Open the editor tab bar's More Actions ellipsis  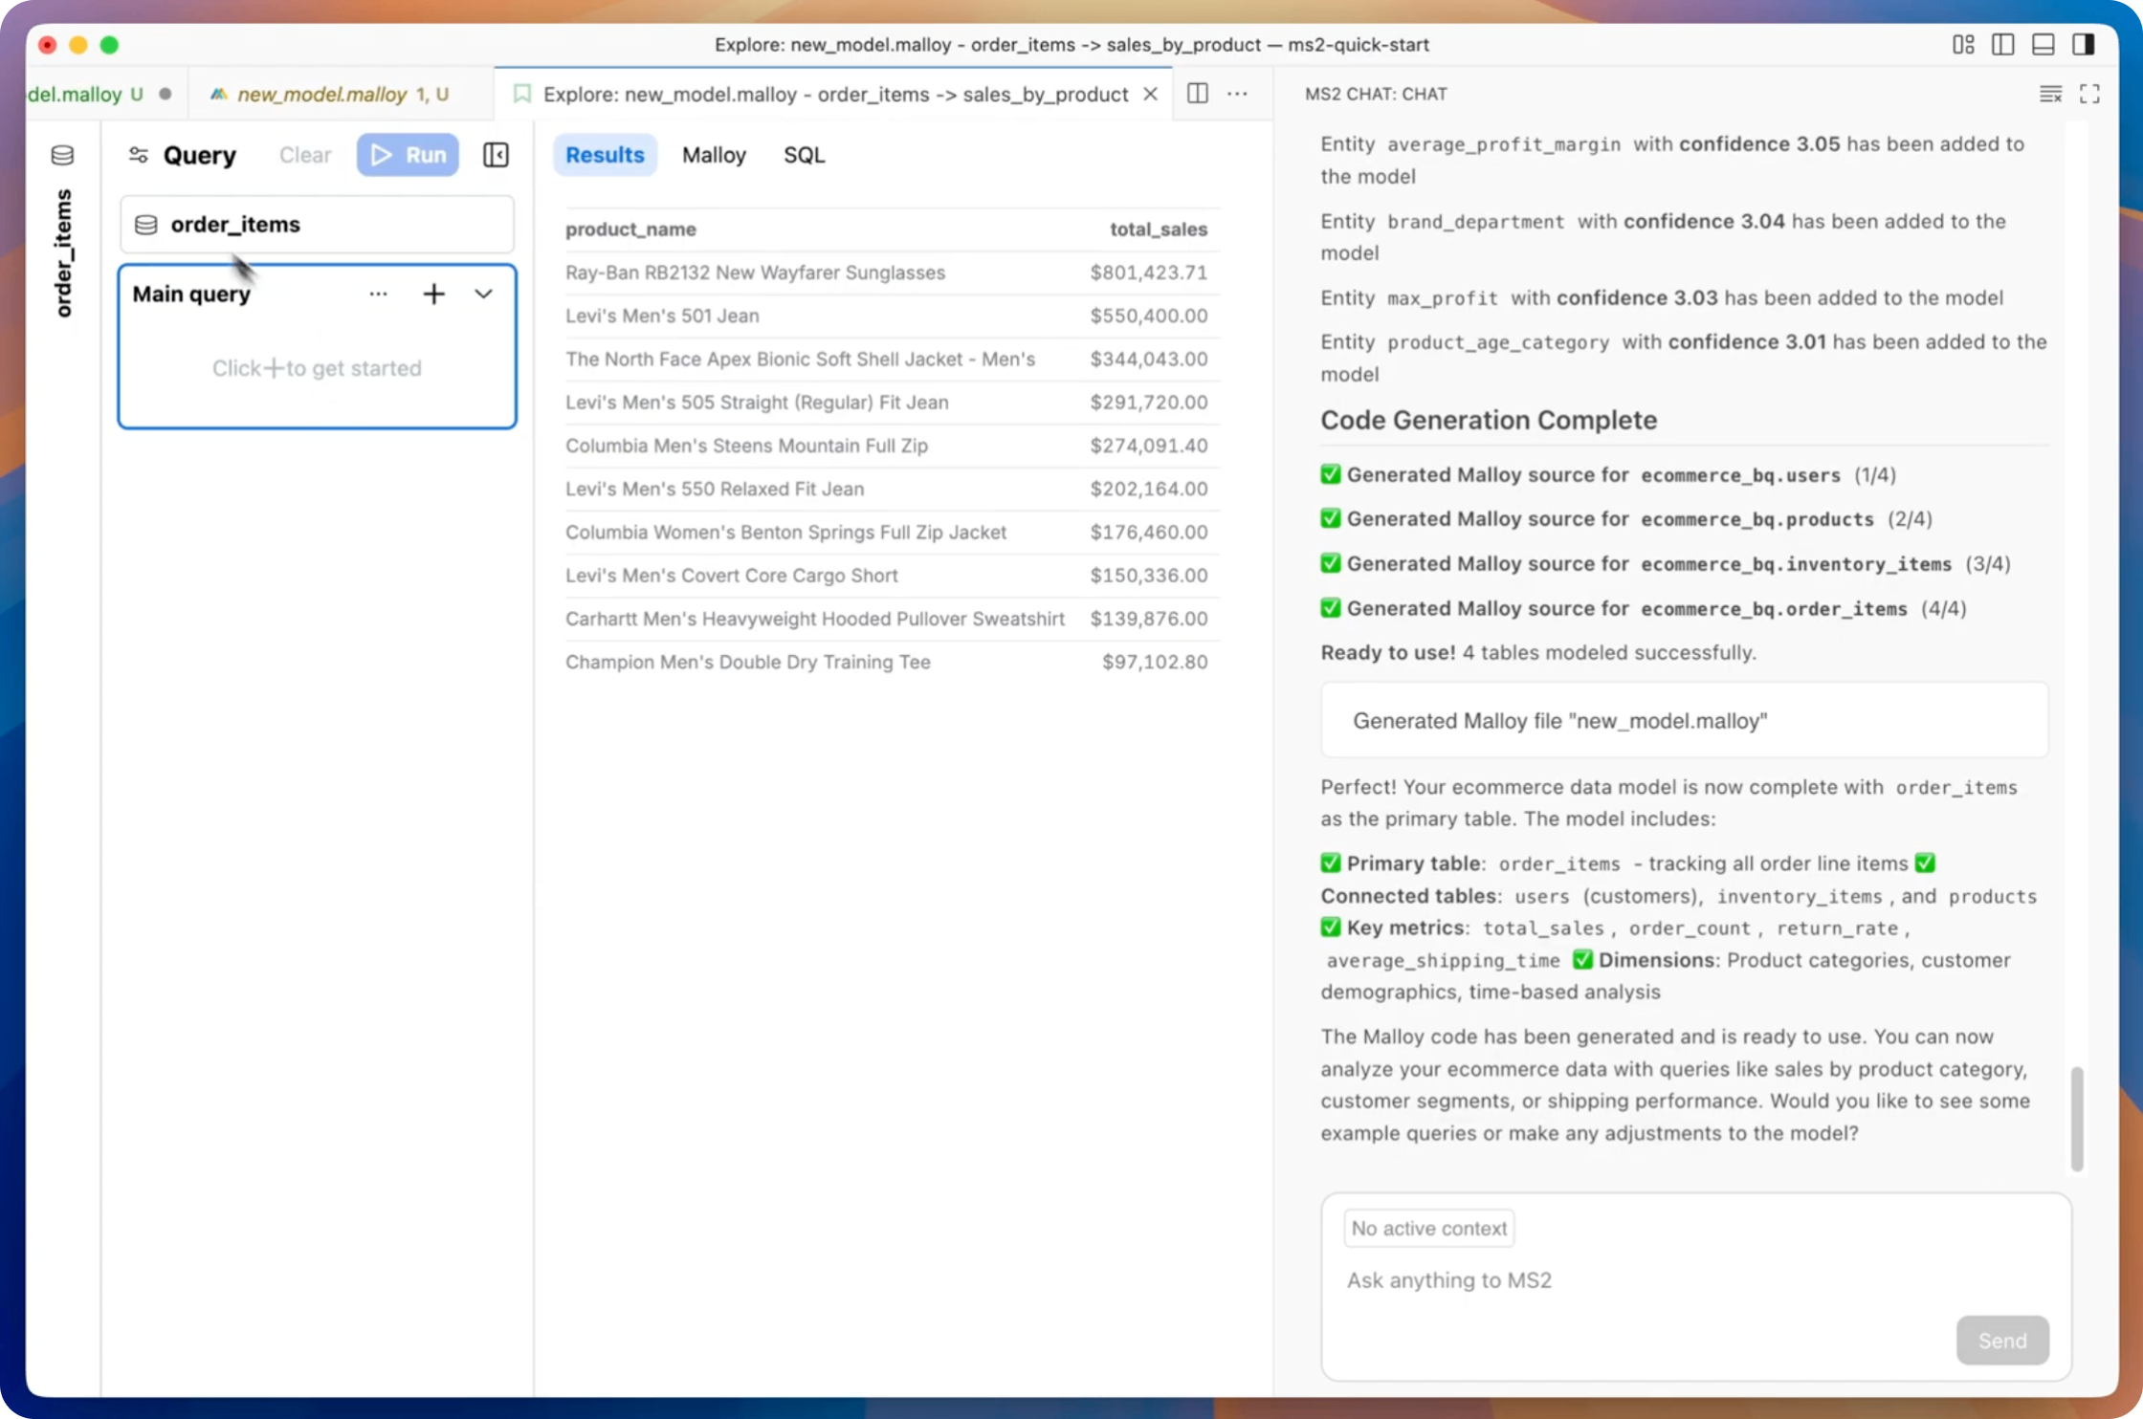(x=1237, y=94)
